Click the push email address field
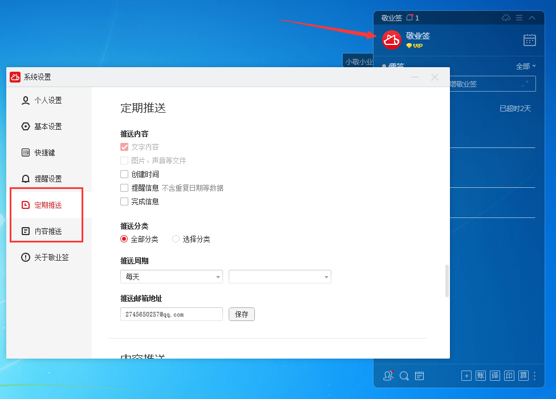Viewport: 556px width, 399px height. (171, 314)
